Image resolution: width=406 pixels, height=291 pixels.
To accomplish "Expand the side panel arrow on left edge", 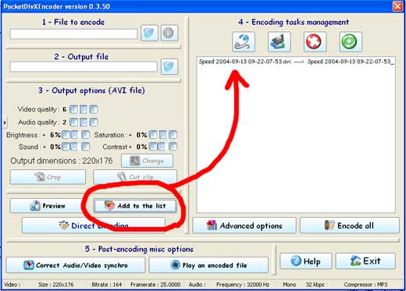I will click(x=4, y=122).
